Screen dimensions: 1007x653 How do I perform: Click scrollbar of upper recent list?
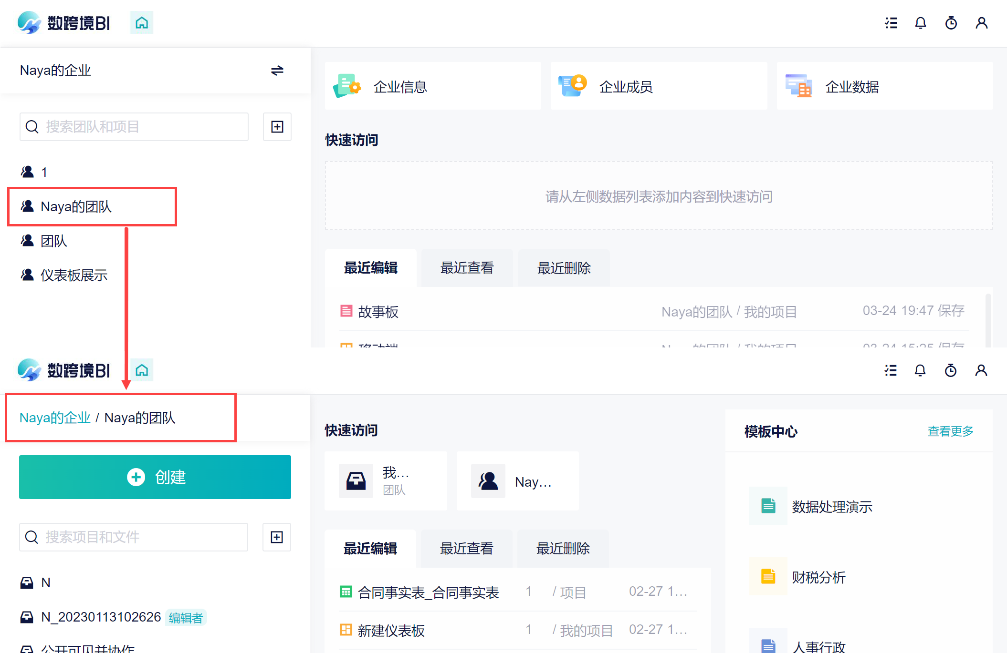(988, 319)
